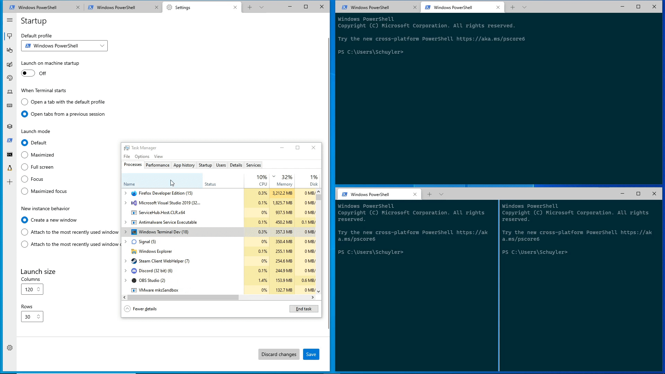This screenshot has height=374, width=665.
Task: Click the Task Manager scroll right arrow
Action: pyautogui.click(x=313, y=297)
